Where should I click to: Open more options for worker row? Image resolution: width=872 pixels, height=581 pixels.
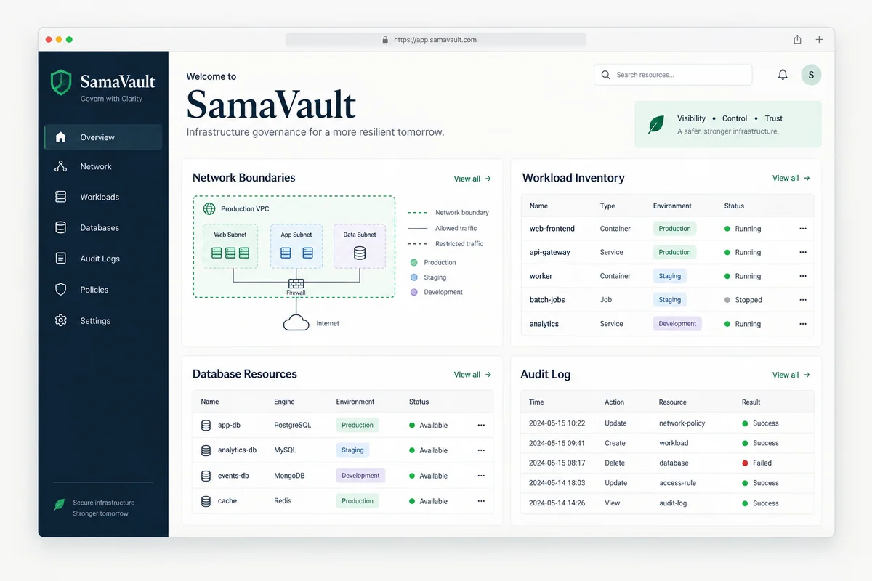tap(803, 276)
